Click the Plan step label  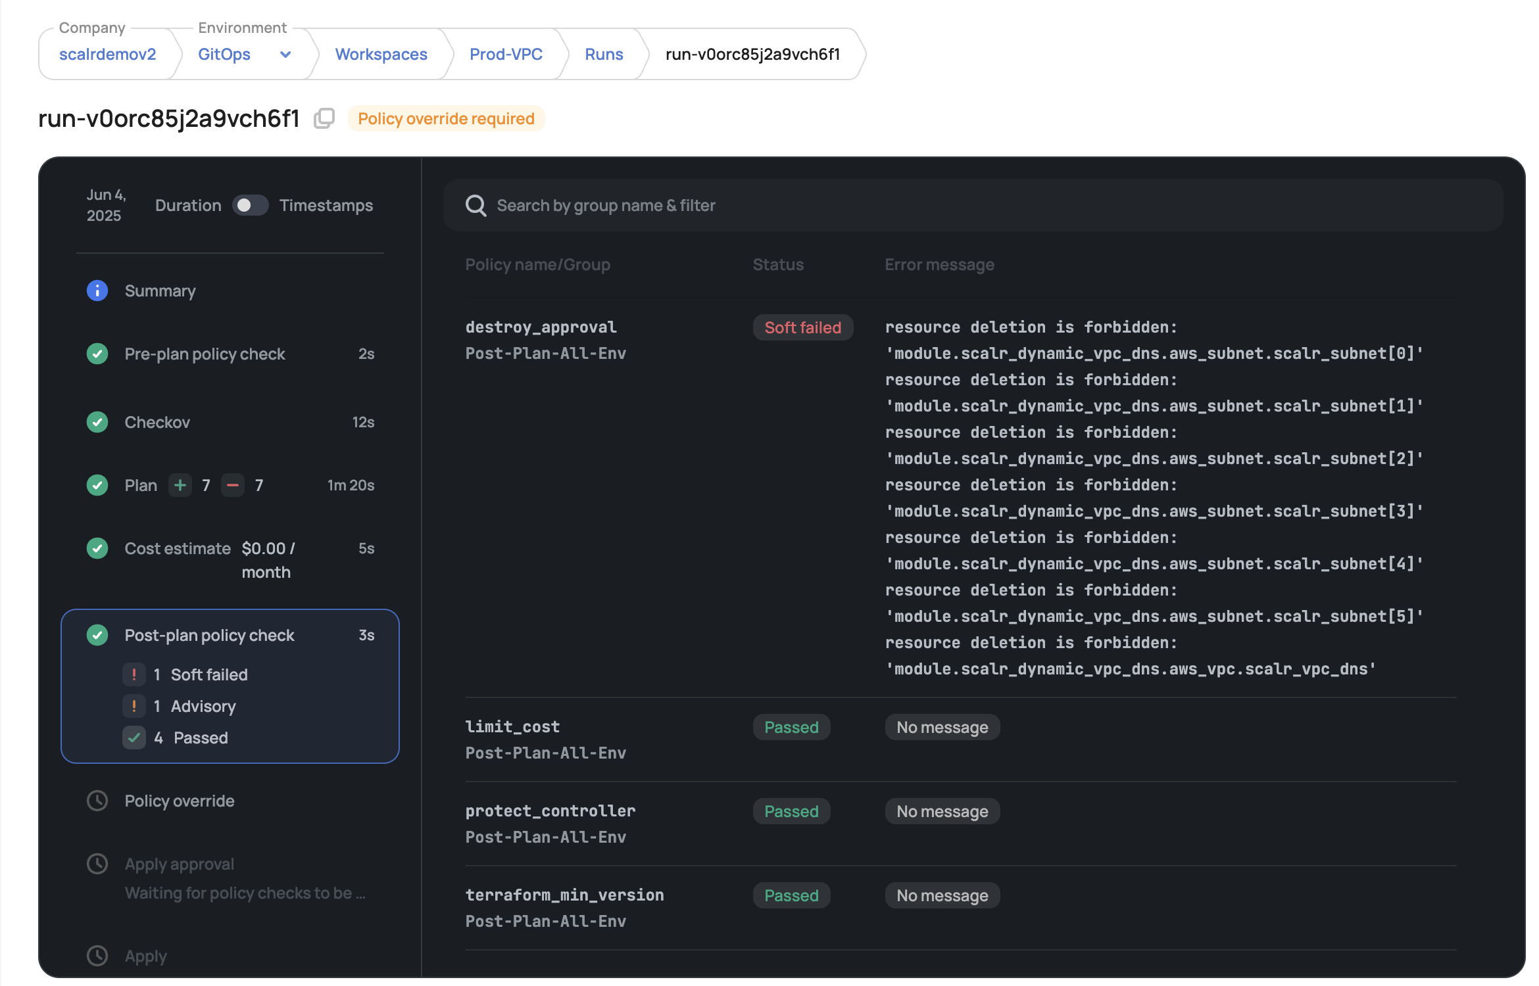pyautogui.click(x=141, y=485)
